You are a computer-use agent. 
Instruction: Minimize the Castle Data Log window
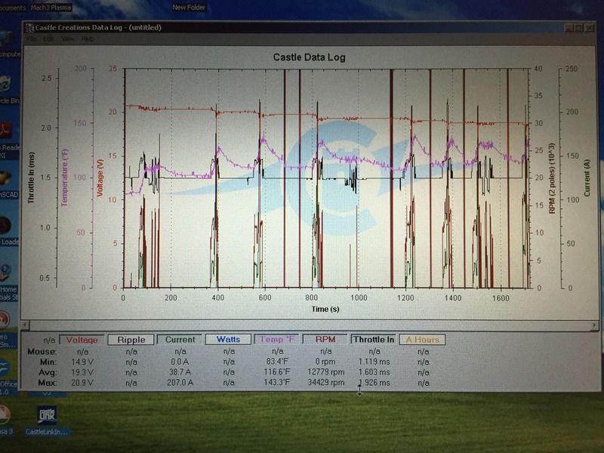569,28
